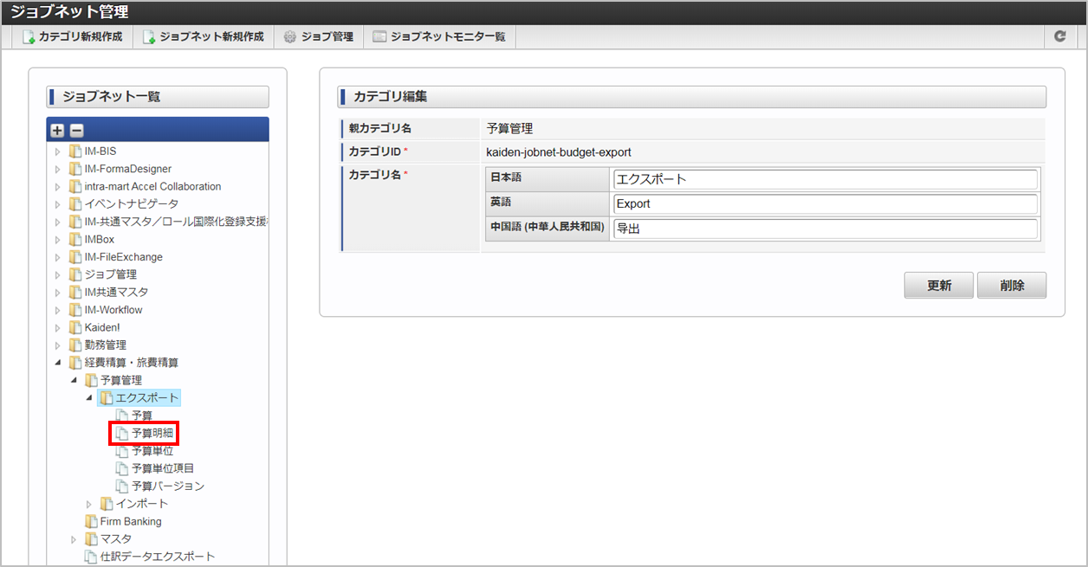Image resolution: width=1088 pixels, height=567 pixels.
Task: Expand the マスタ tree node
Action: (x=73, y=538)
